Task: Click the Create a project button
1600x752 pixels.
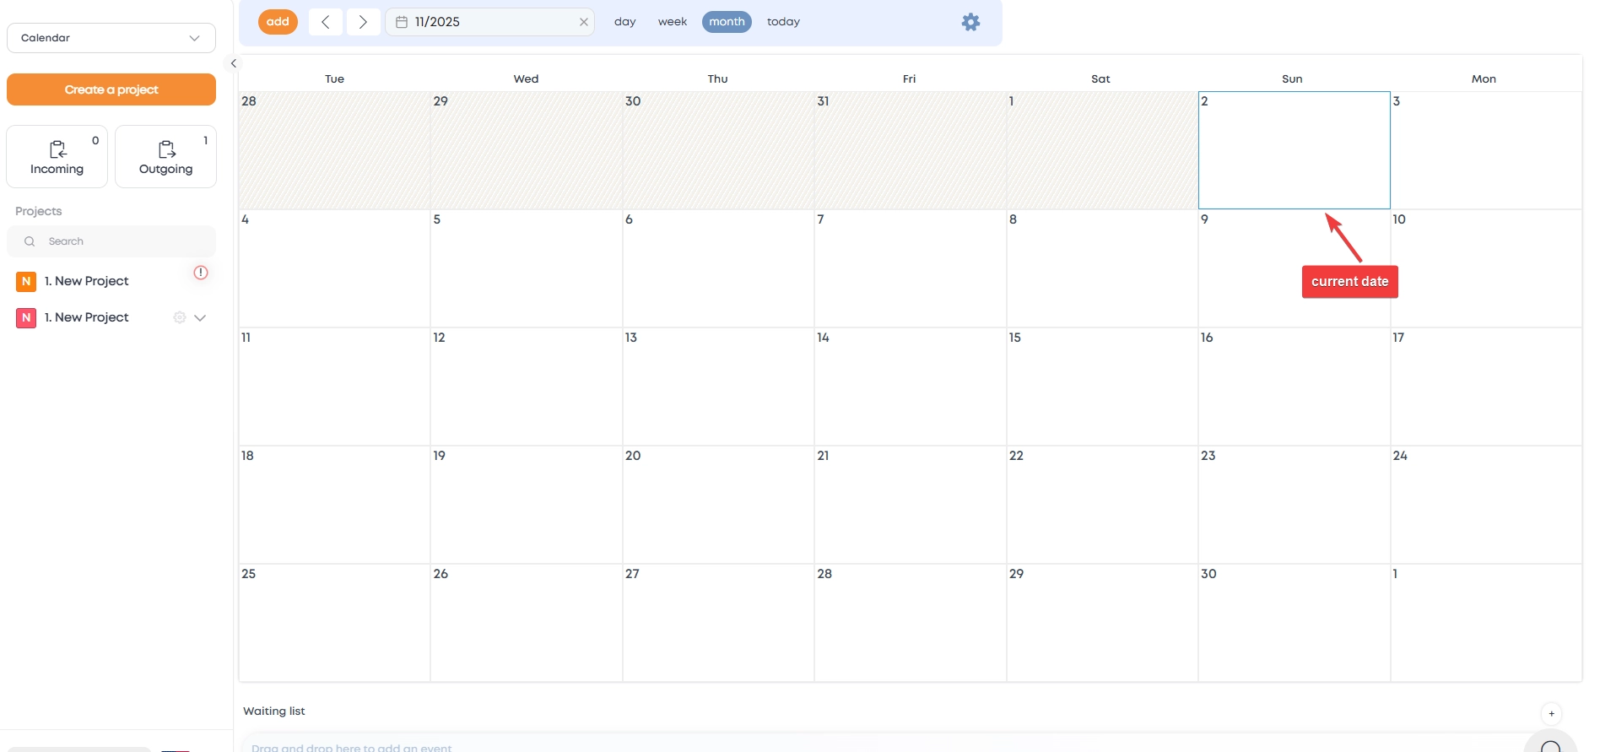Action: 111,89
